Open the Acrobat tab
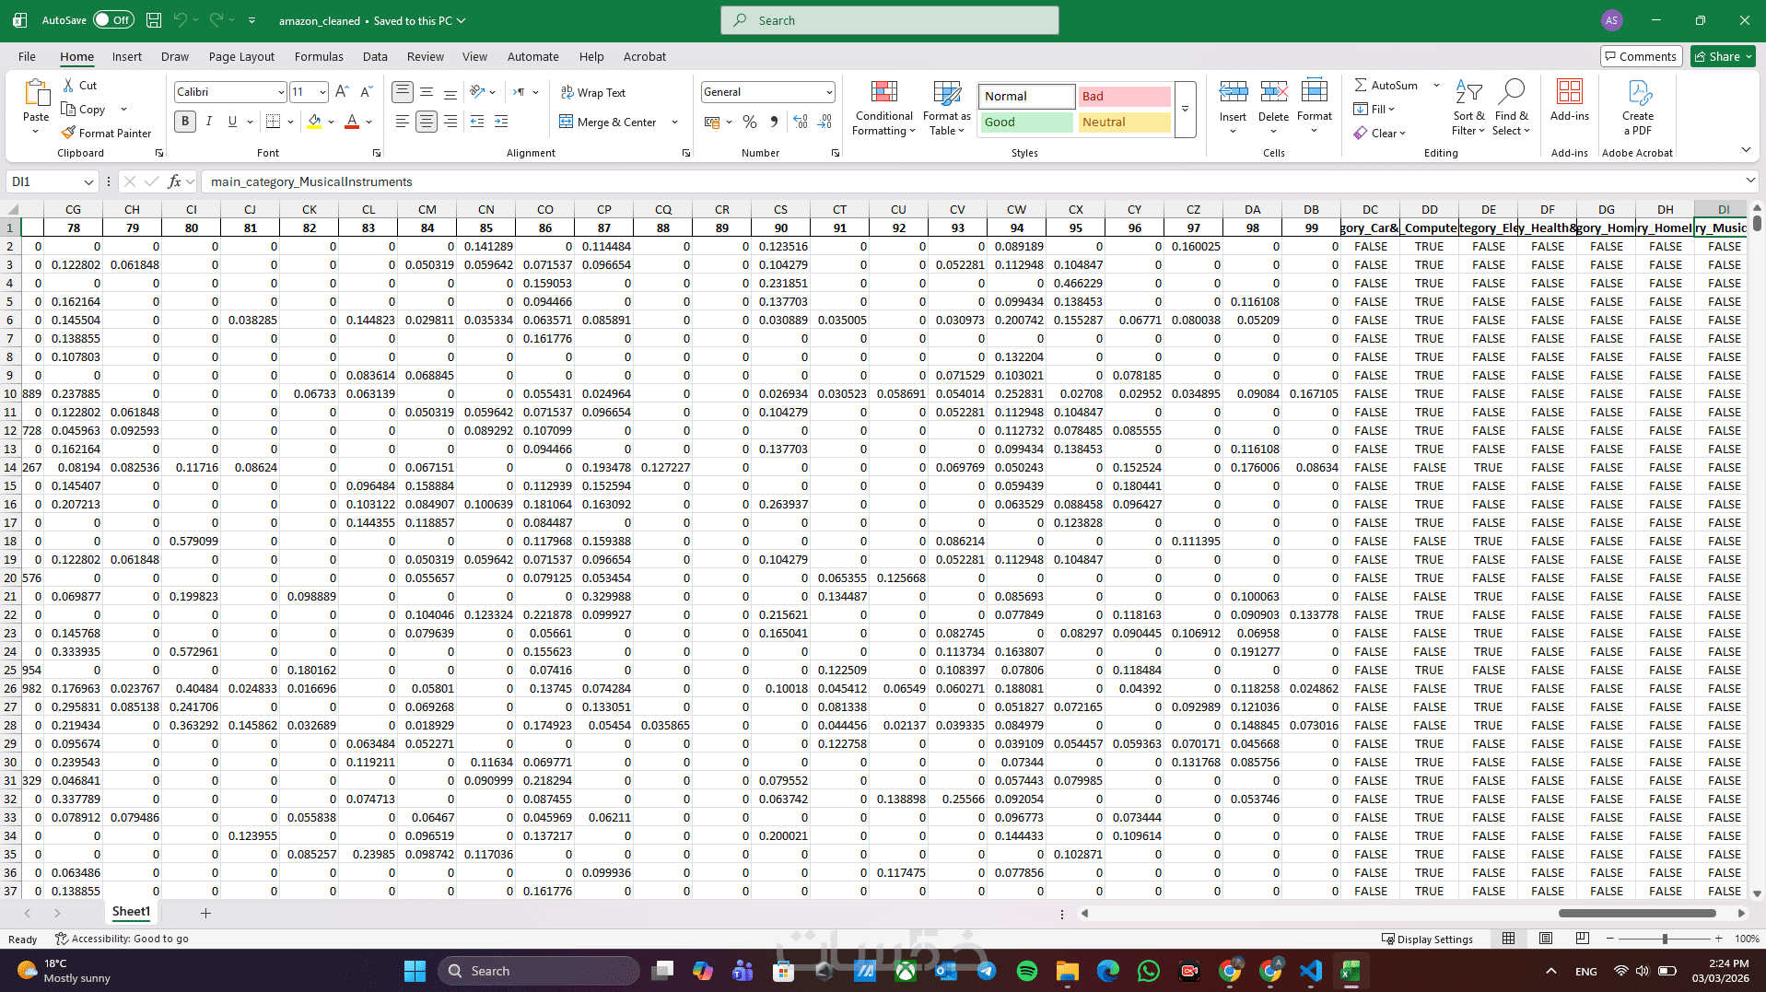 pyautogui.click(x=645, y=56)
